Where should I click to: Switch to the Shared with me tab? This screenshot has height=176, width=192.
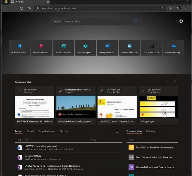46,131
